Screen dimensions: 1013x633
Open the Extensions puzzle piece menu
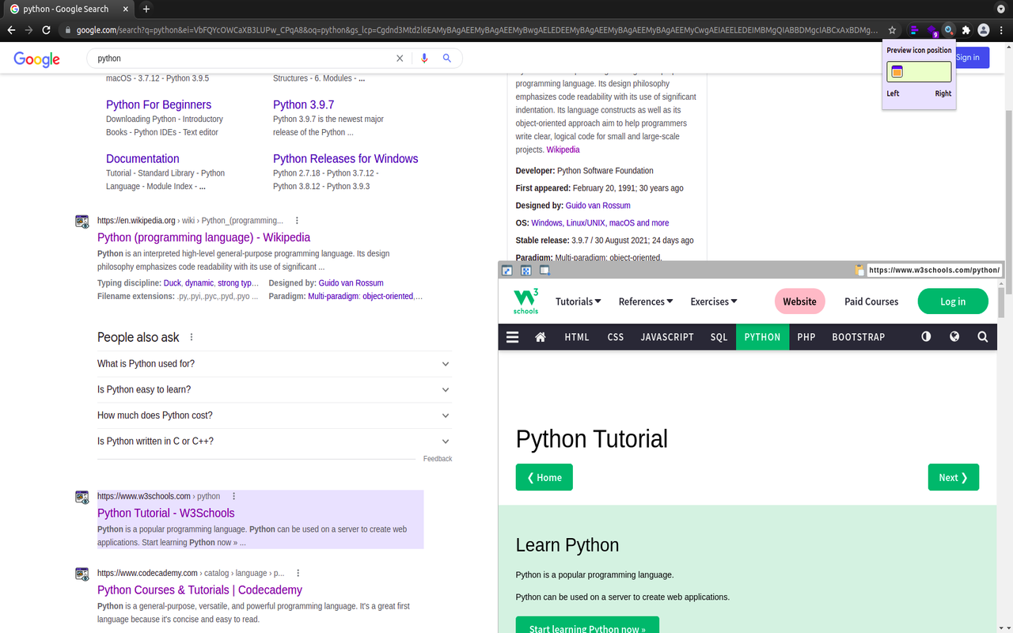966,30
